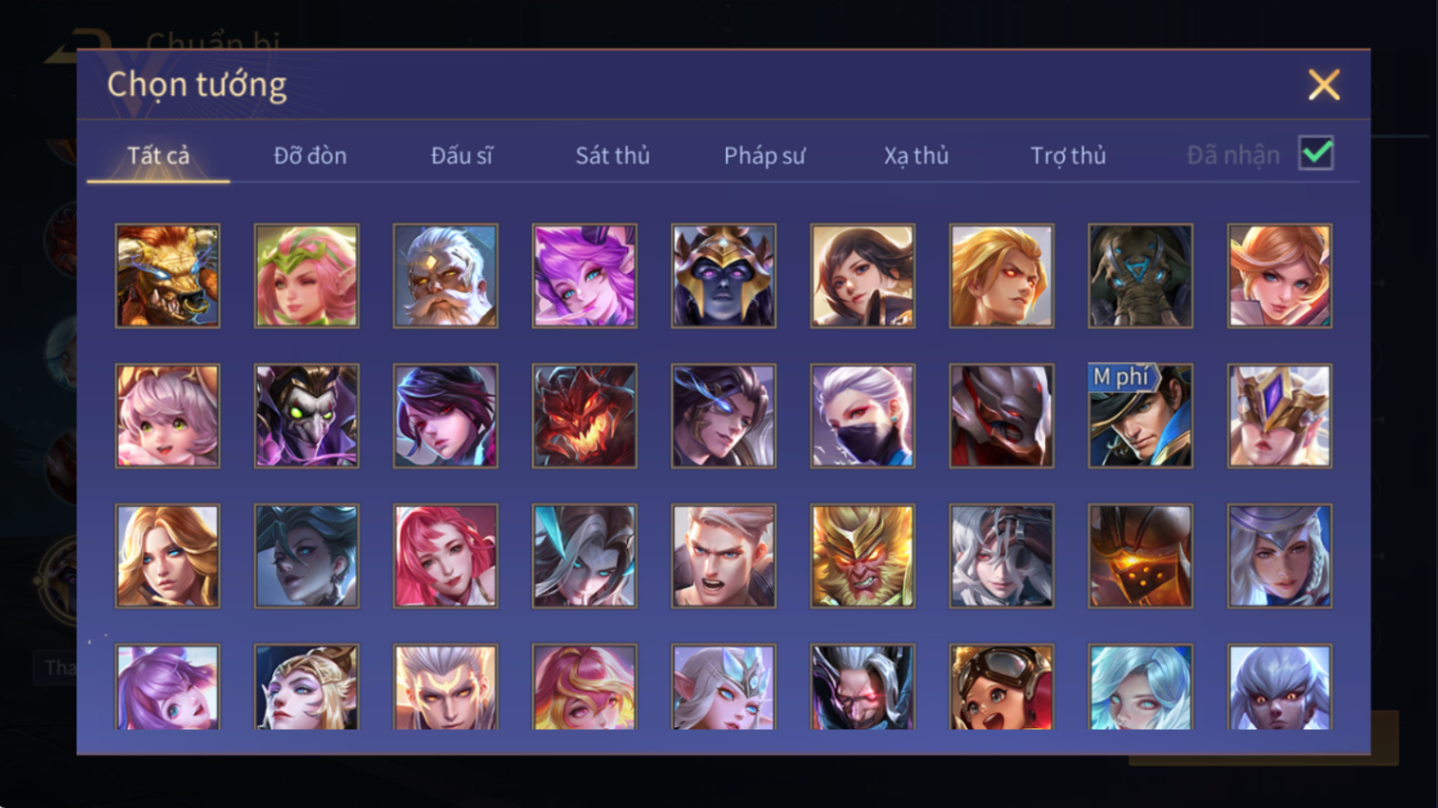Open the 'Đấu sĩ' tab
Viewport: 1438px width, 808px height.
(x=462, y=155)
